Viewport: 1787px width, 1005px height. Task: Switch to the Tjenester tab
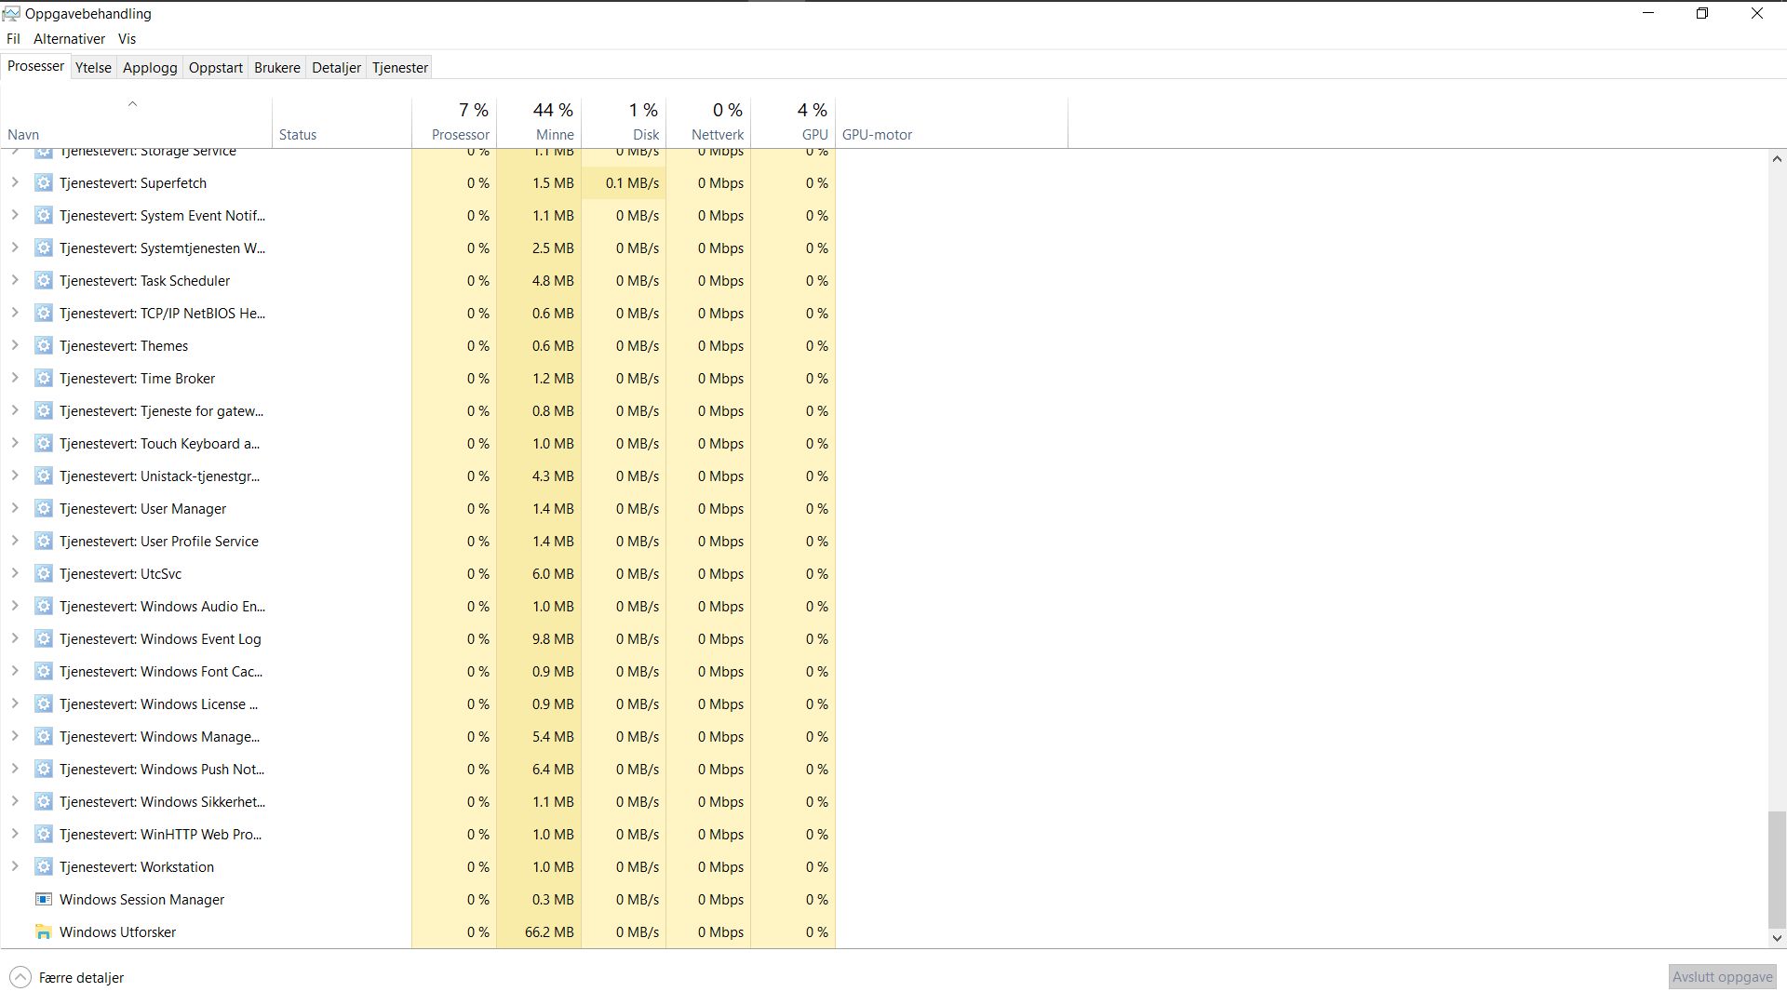tap(400, 68)
